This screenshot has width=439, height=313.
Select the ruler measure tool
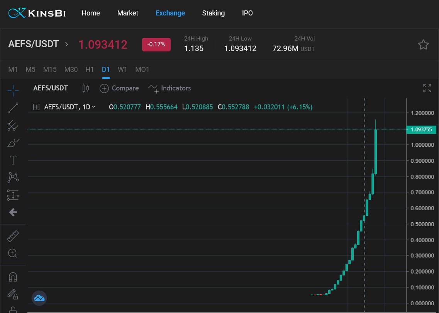pyautogui.click(x=13, y=236)
